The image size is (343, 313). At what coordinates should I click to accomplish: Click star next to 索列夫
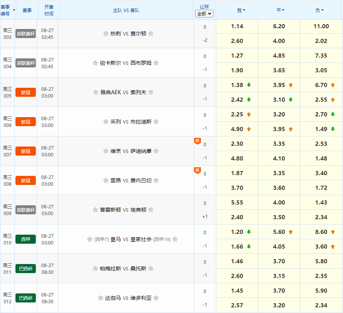151,92
